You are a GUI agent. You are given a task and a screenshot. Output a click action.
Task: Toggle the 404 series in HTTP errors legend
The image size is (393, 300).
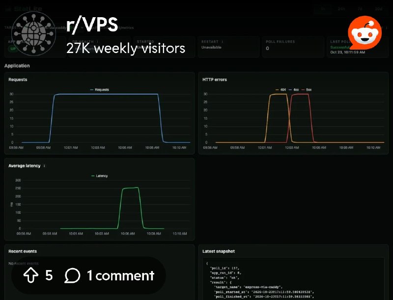[x=281, y=90]
